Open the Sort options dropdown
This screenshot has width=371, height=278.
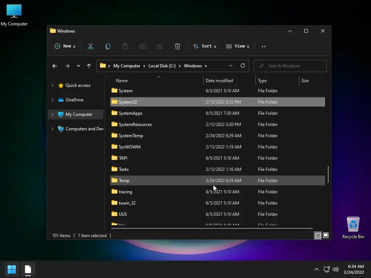pos(204,46)
